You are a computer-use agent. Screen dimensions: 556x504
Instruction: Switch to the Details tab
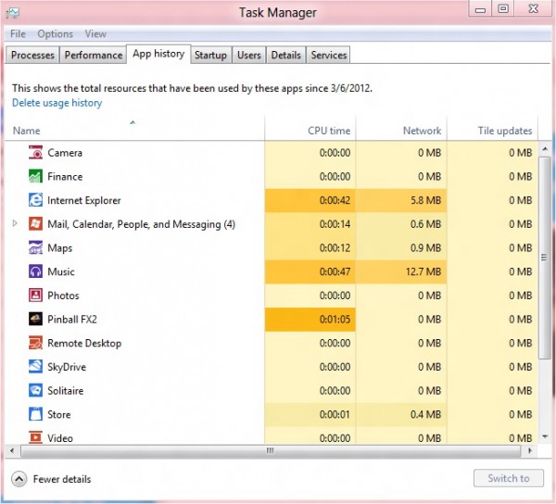[285, 56]
